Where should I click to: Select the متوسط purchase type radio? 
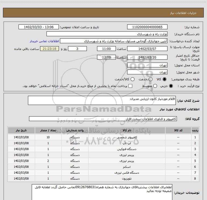tap(155, 86)
